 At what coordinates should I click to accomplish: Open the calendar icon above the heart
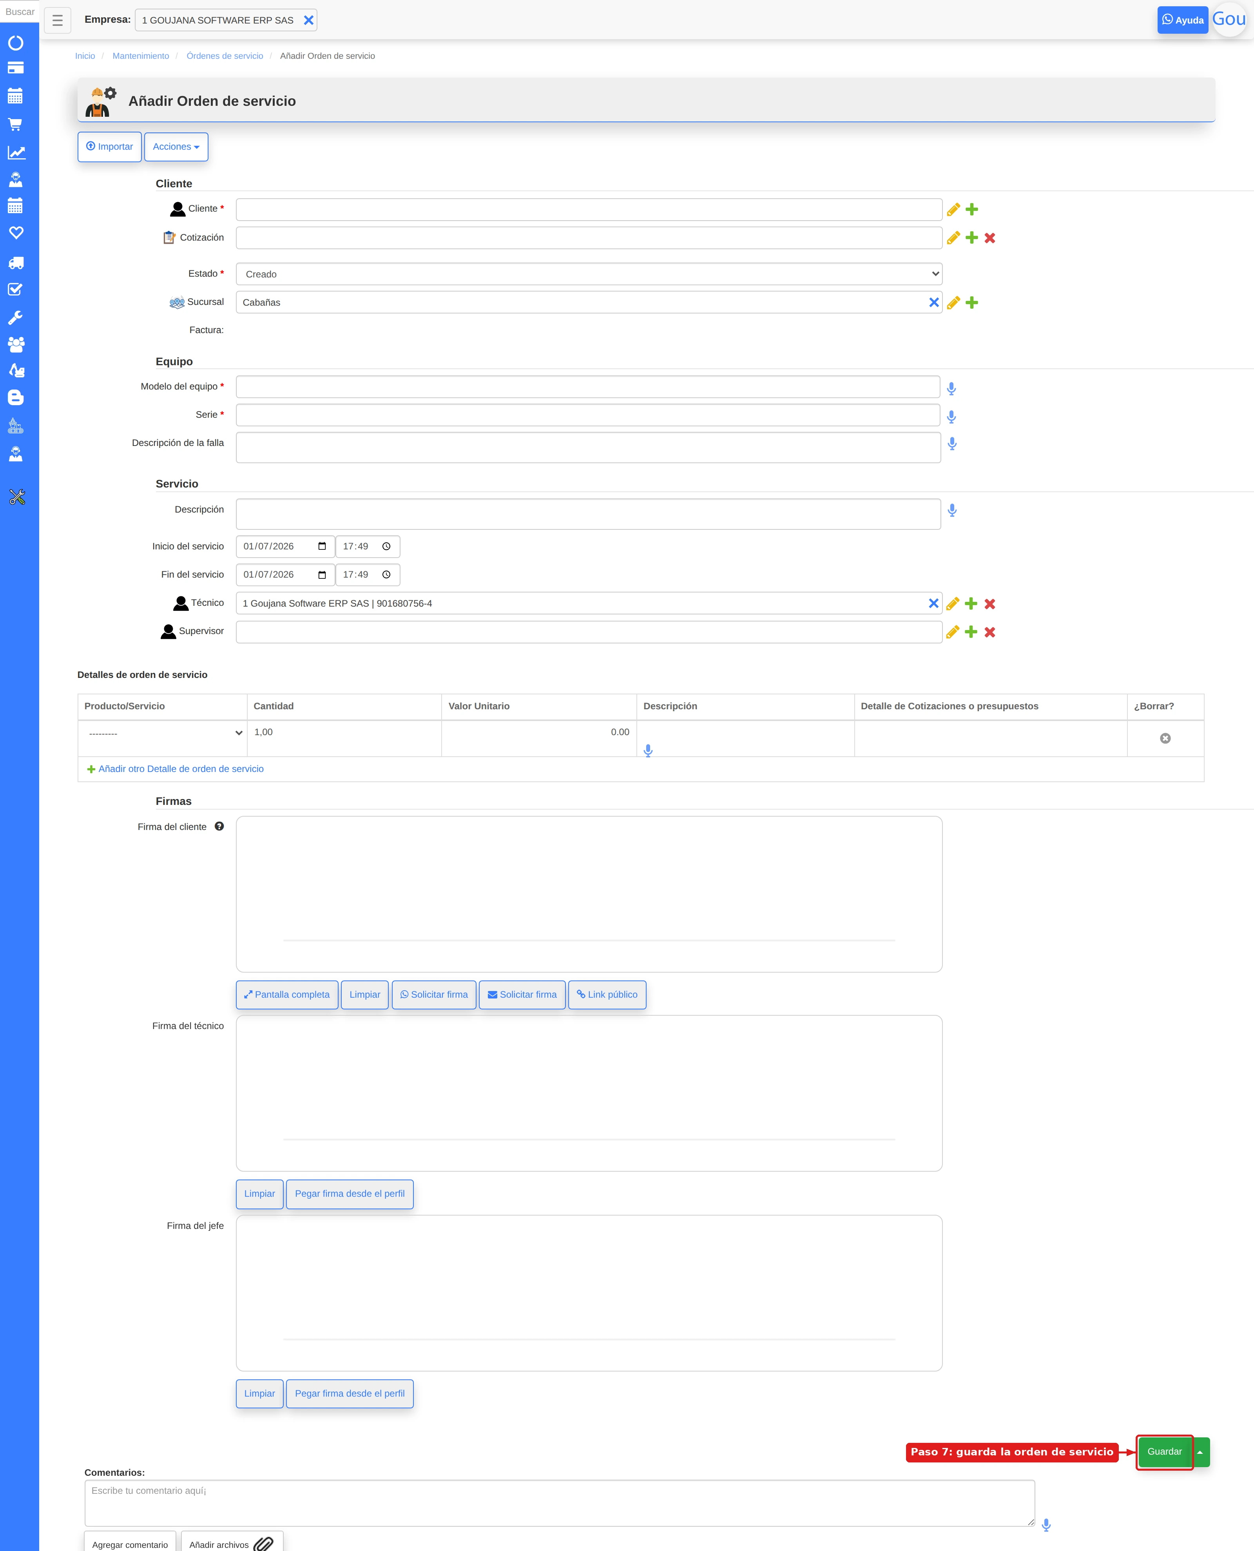click(x=15, y=206)
